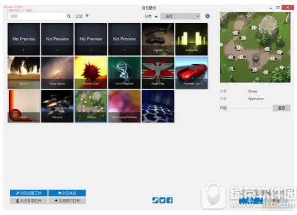
Task: Open the store via cart button
Action: 67,193
